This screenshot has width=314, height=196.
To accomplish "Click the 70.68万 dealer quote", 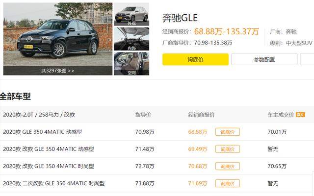I will point(197,166).
